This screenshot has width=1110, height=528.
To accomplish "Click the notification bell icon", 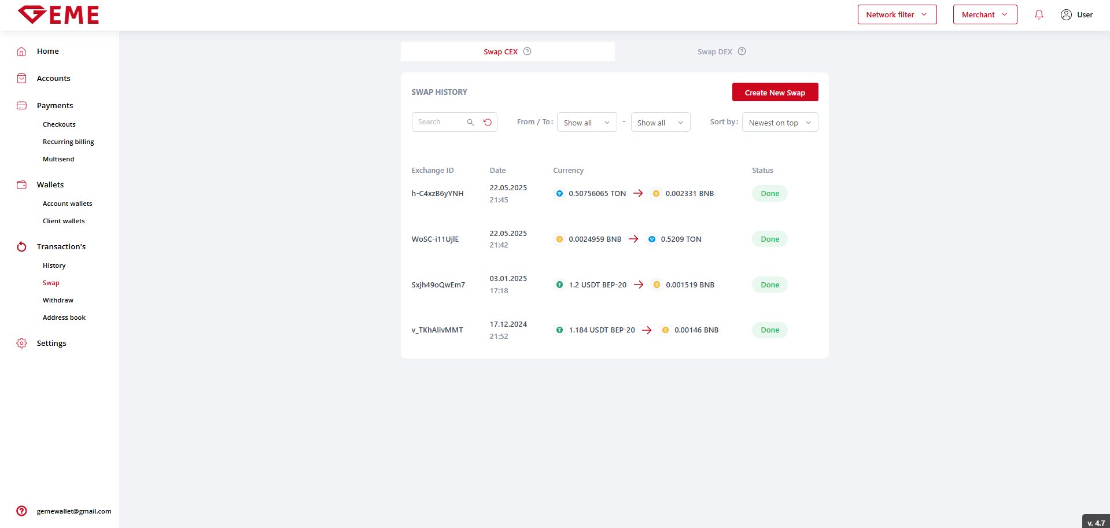I will 1039,15.
